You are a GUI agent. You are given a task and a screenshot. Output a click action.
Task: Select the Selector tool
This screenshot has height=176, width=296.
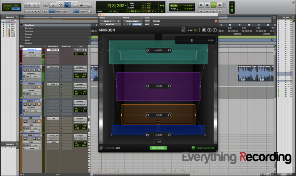67,5
